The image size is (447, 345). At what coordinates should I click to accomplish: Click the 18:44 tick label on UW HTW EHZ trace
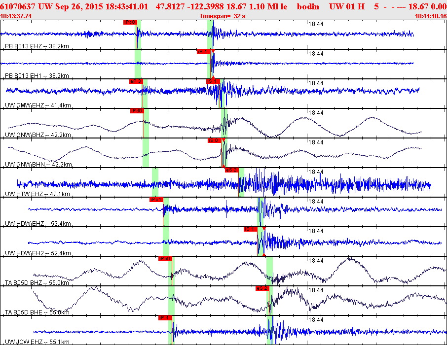316,172
